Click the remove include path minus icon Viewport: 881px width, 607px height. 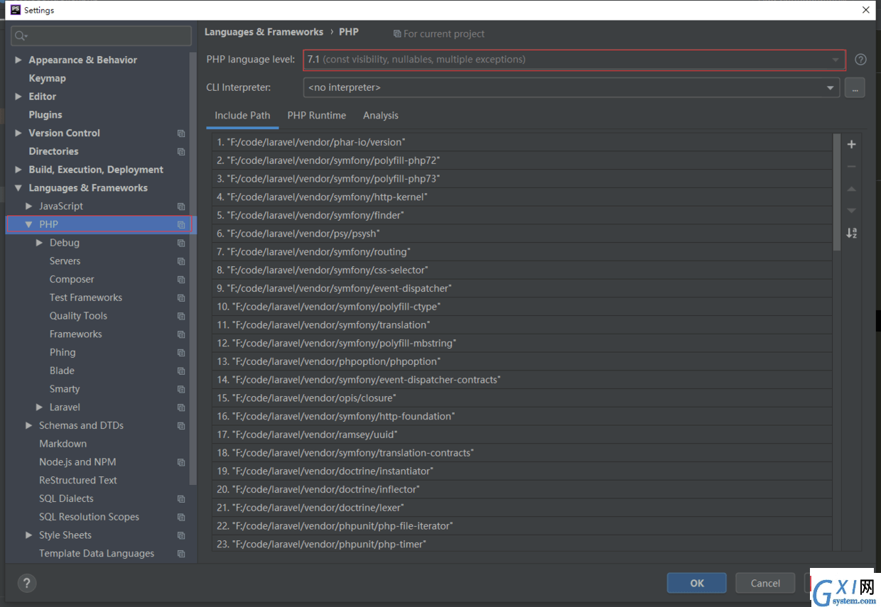(x=852, y=167)
